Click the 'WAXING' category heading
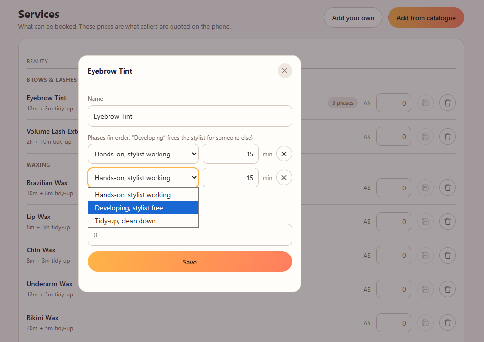Screen dimensions: 484x342 click(x=38, y=165)
